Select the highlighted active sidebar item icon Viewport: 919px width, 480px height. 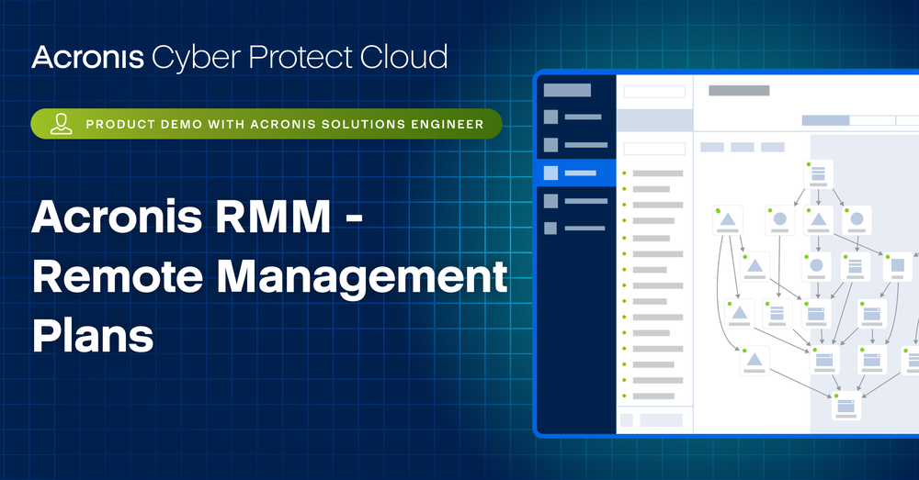(550, 173)
